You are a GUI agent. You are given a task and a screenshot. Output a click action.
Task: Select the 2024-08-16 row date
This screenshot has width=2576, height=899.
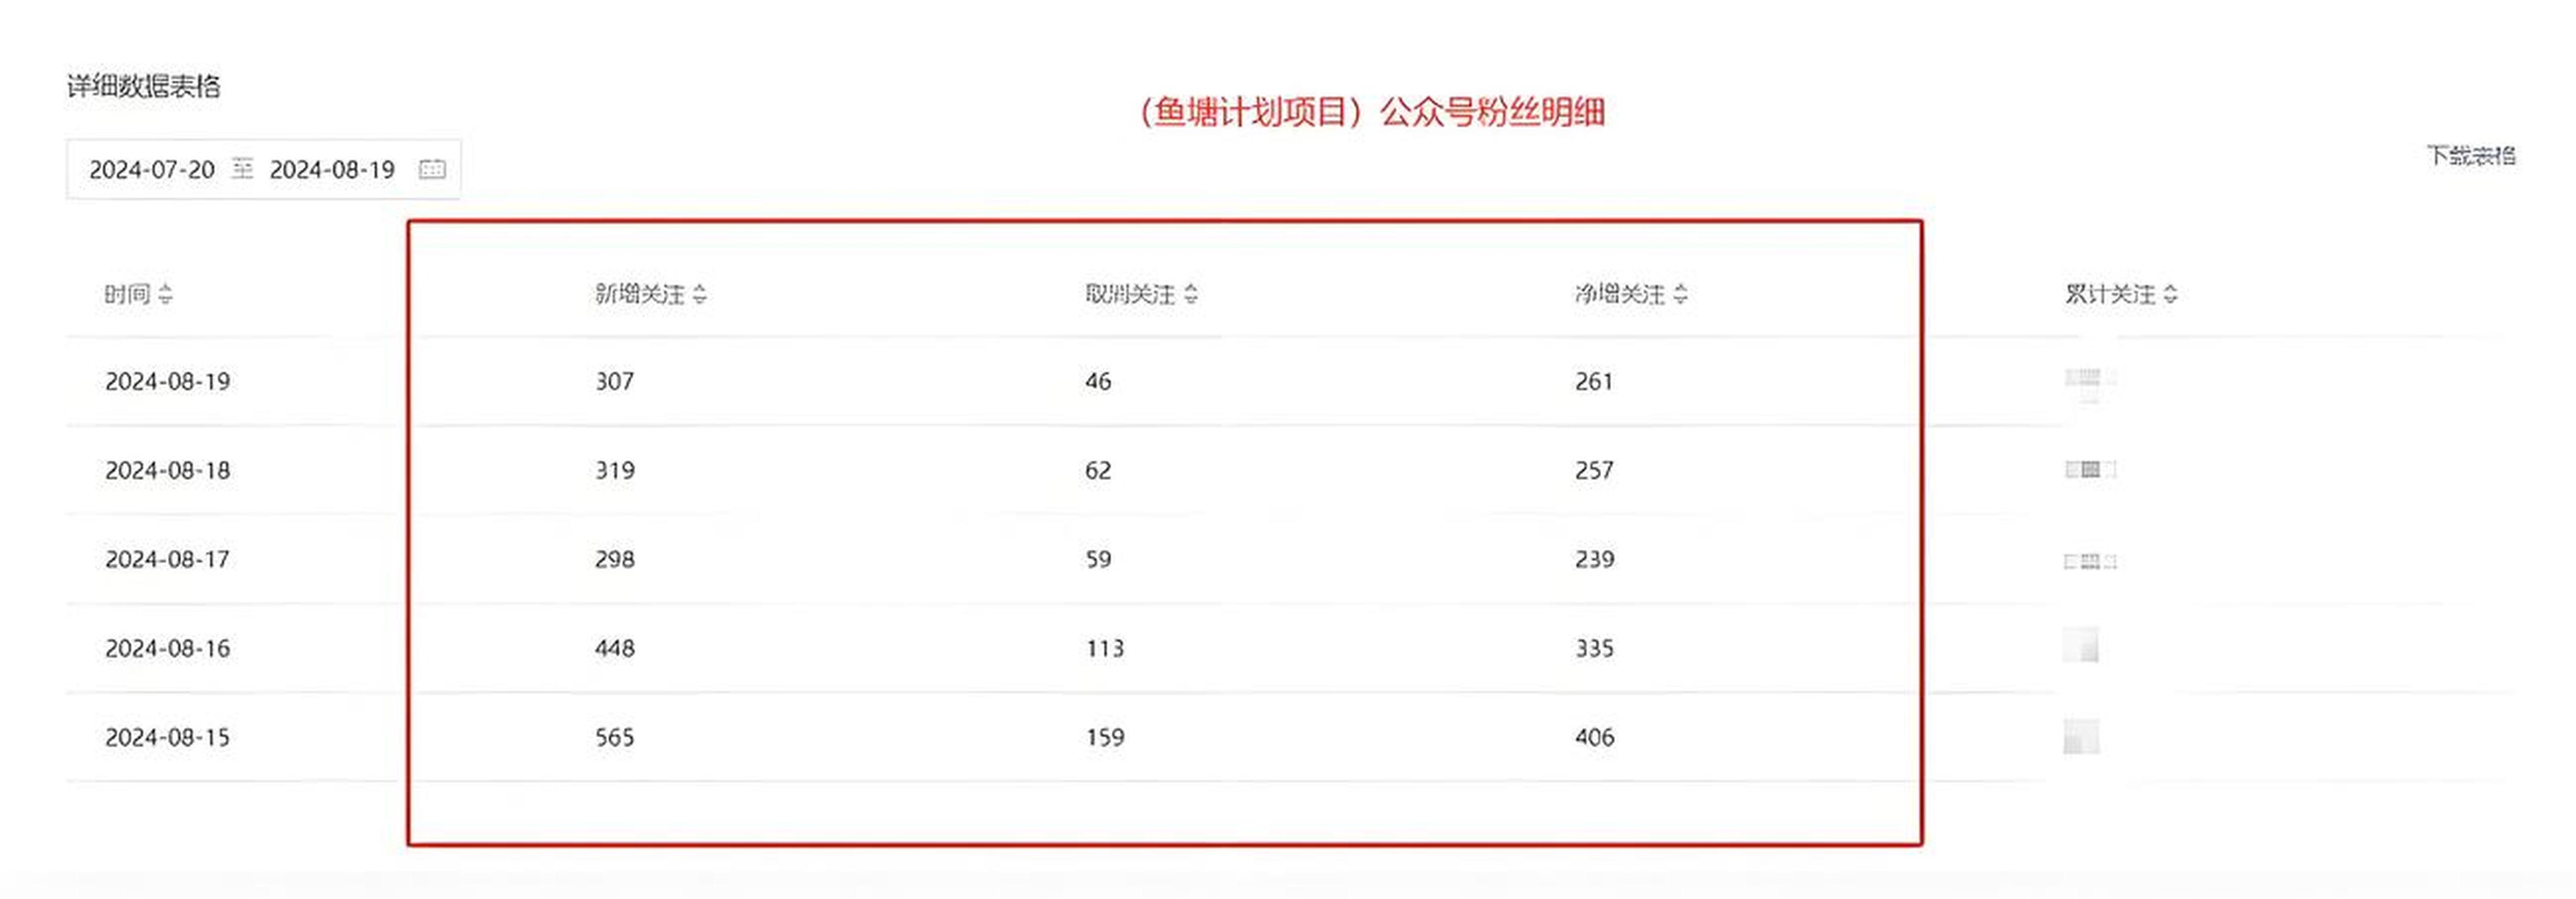[168, 648]
